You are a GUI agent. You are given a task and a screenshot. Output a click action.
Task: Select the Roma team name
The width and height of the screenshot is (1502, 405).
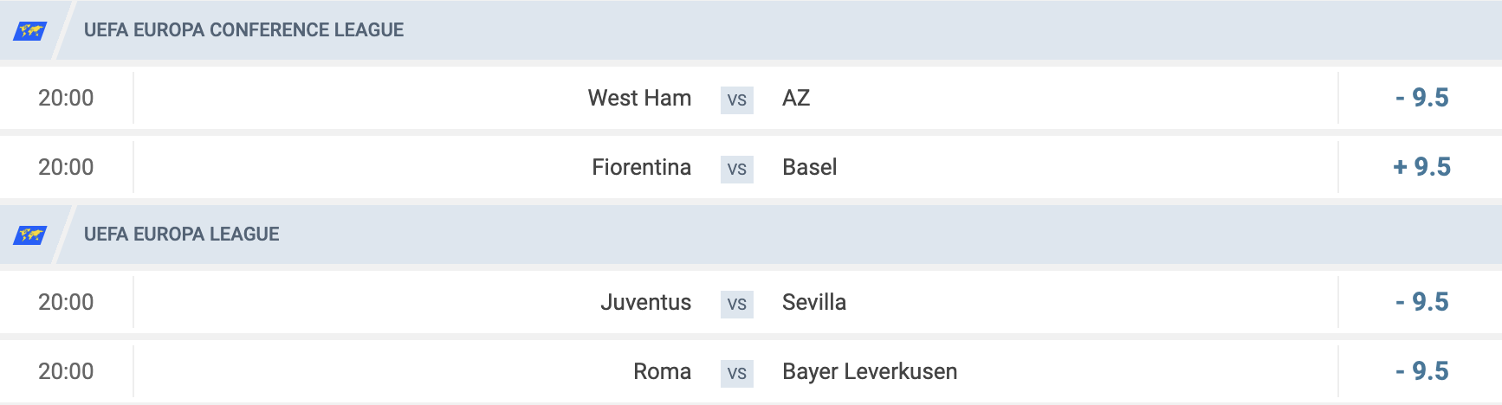click(663, 371)
